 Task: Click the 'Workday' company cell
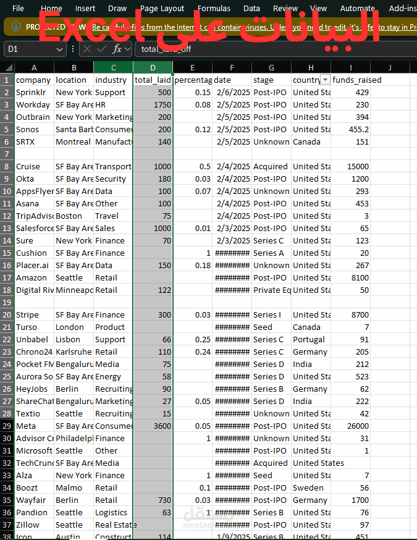34,104
